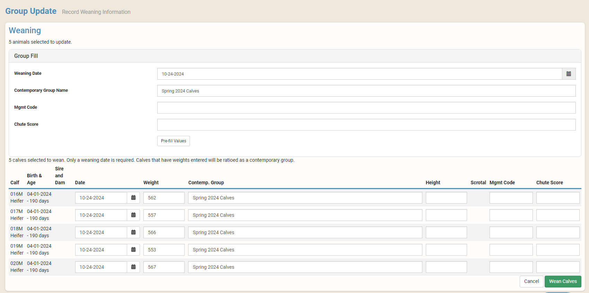Edit weight 553 for calf 019M

(x=164, y=250)
